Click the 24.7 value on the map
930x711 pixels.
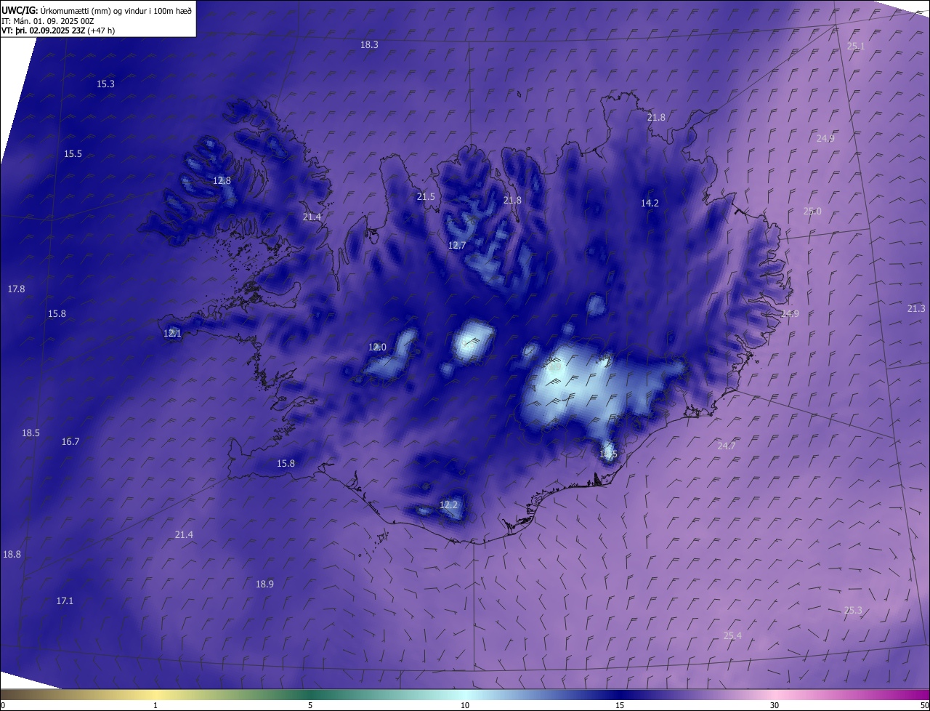pyautogui.click(x=727, y=446)
